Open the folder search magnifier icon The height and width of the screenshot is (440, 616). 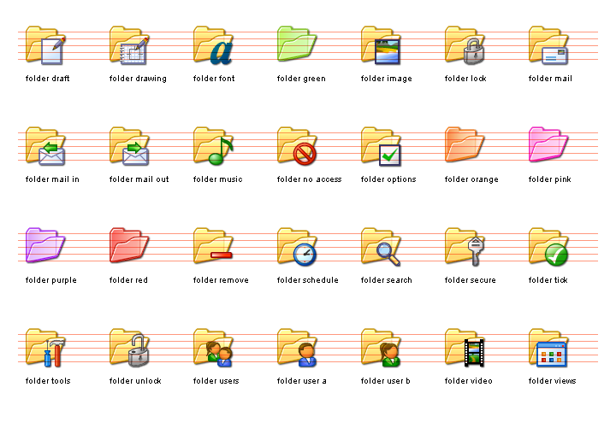[x=381, y=247]
